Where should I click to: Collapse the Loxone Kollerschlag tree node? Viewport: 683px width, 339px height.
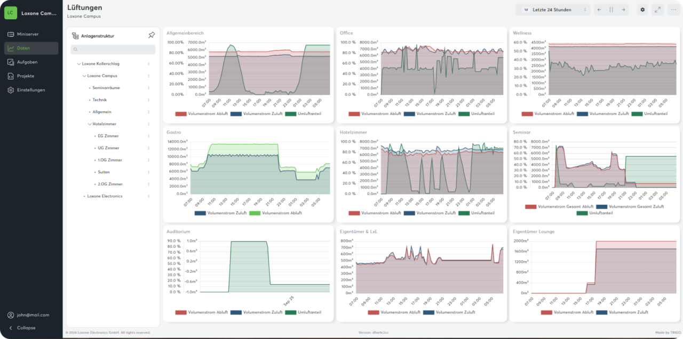(x=78, y=63)
